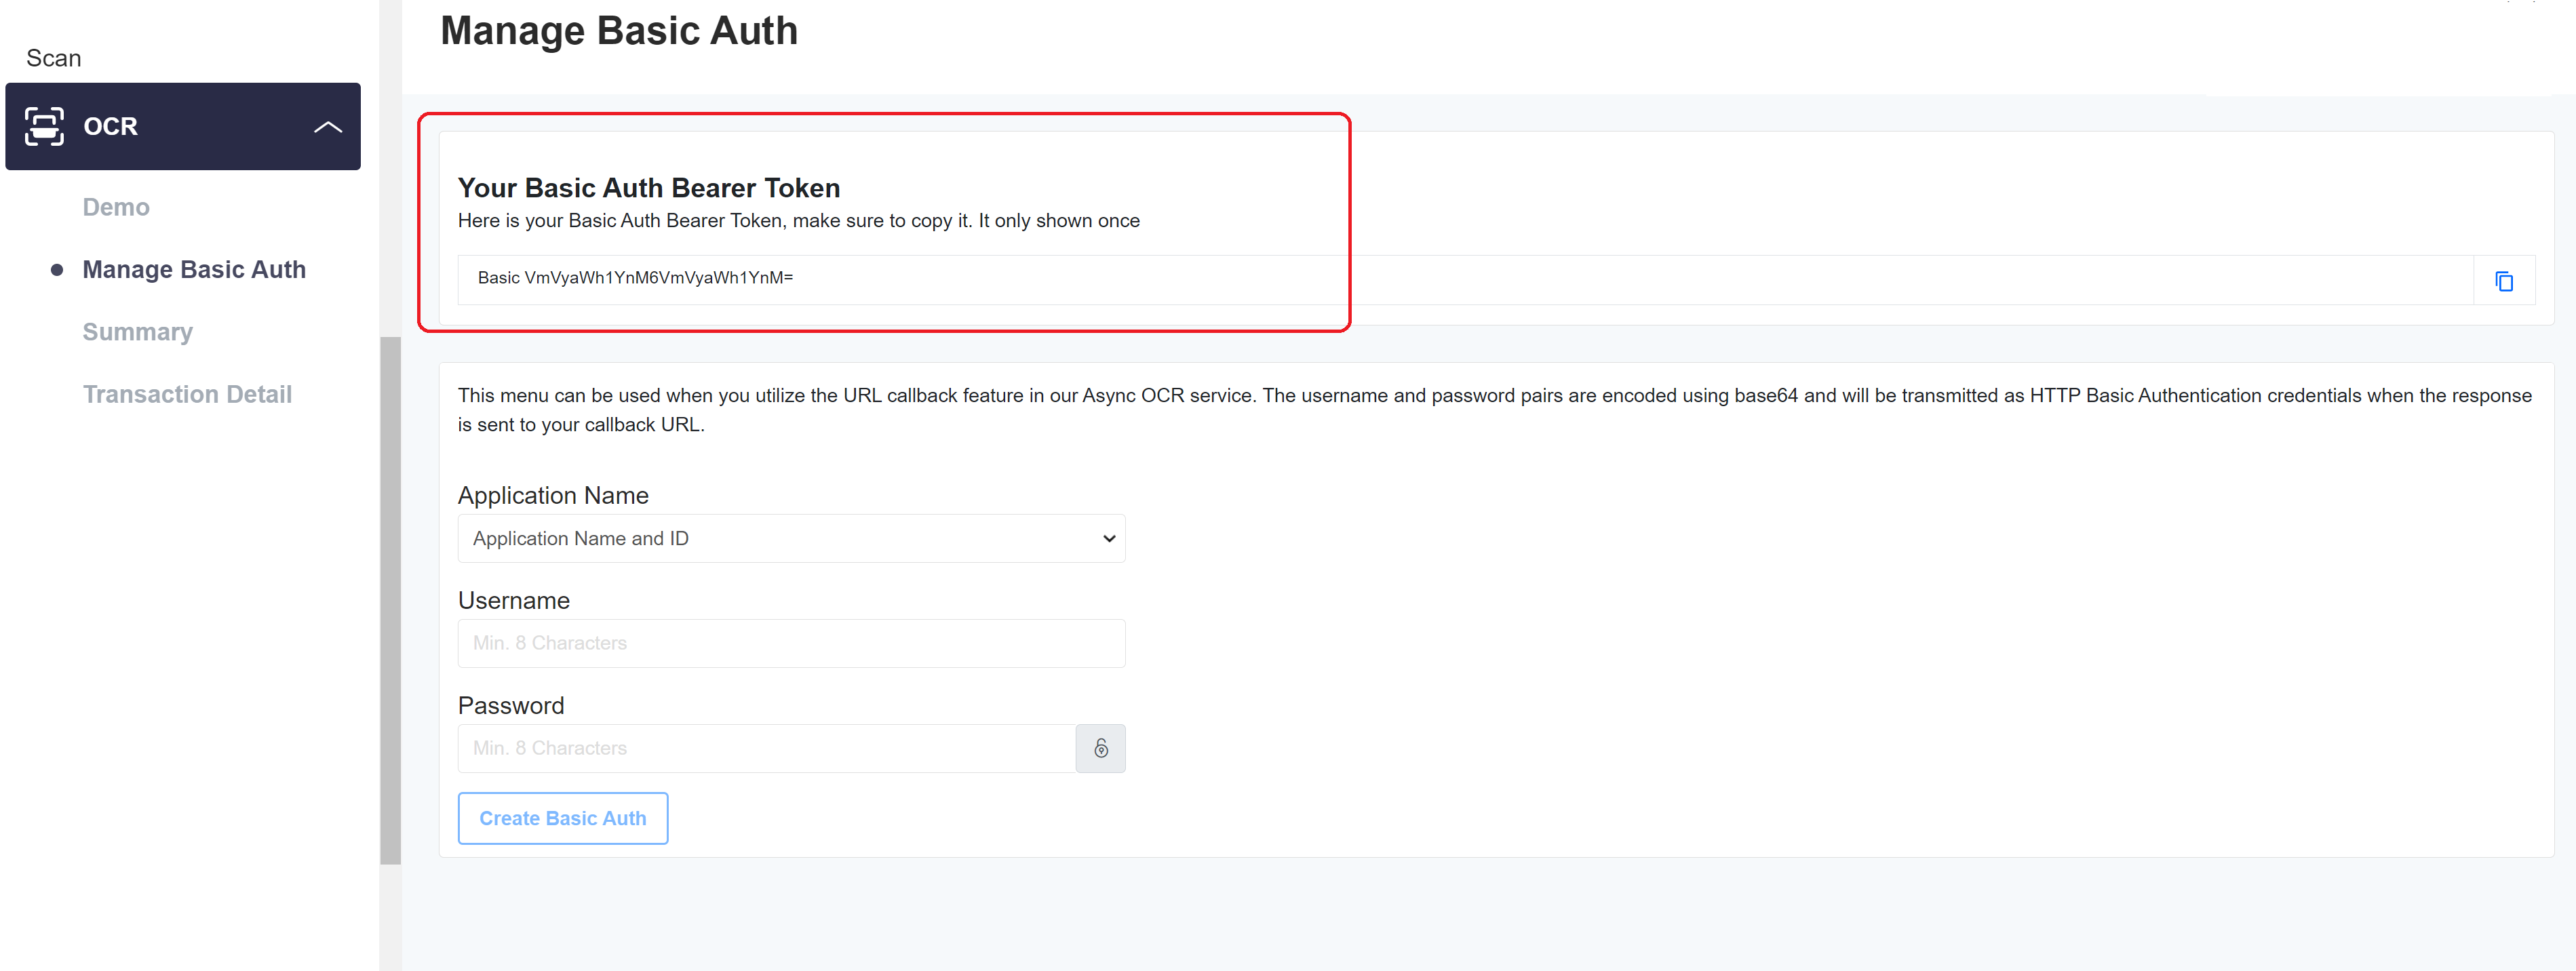Focus the Password input field
This screenshot has width=2576, height=971.
(765, 748)
